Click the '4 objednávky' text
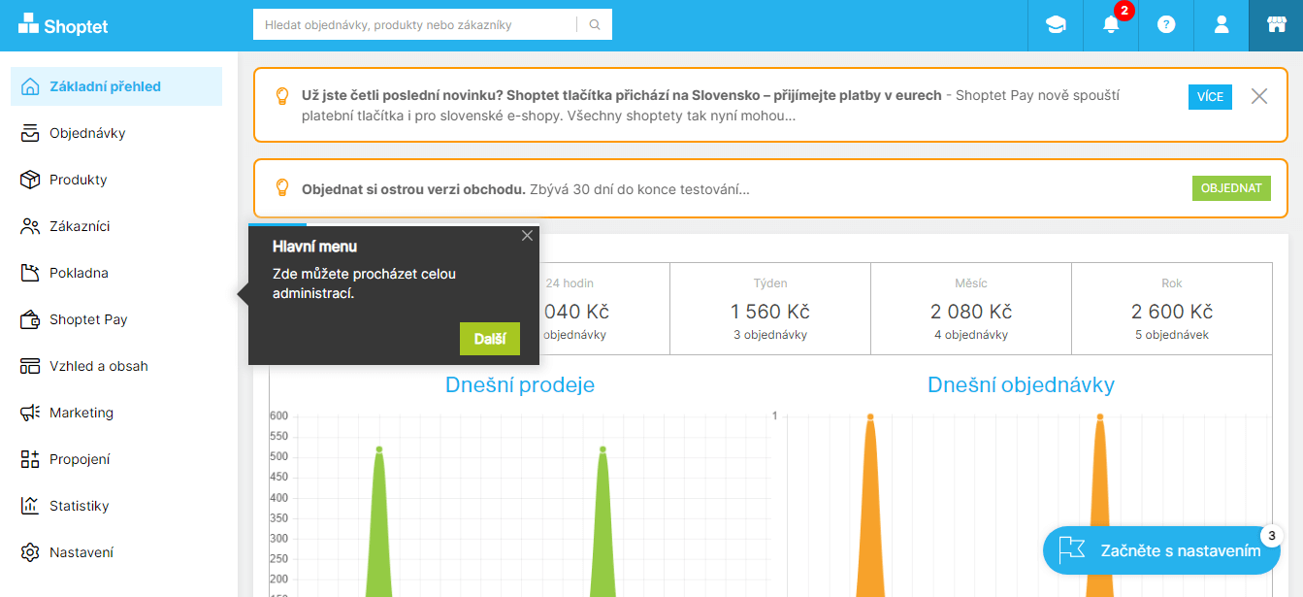This screenshot has height=597, width=1303. coord(971,335)
